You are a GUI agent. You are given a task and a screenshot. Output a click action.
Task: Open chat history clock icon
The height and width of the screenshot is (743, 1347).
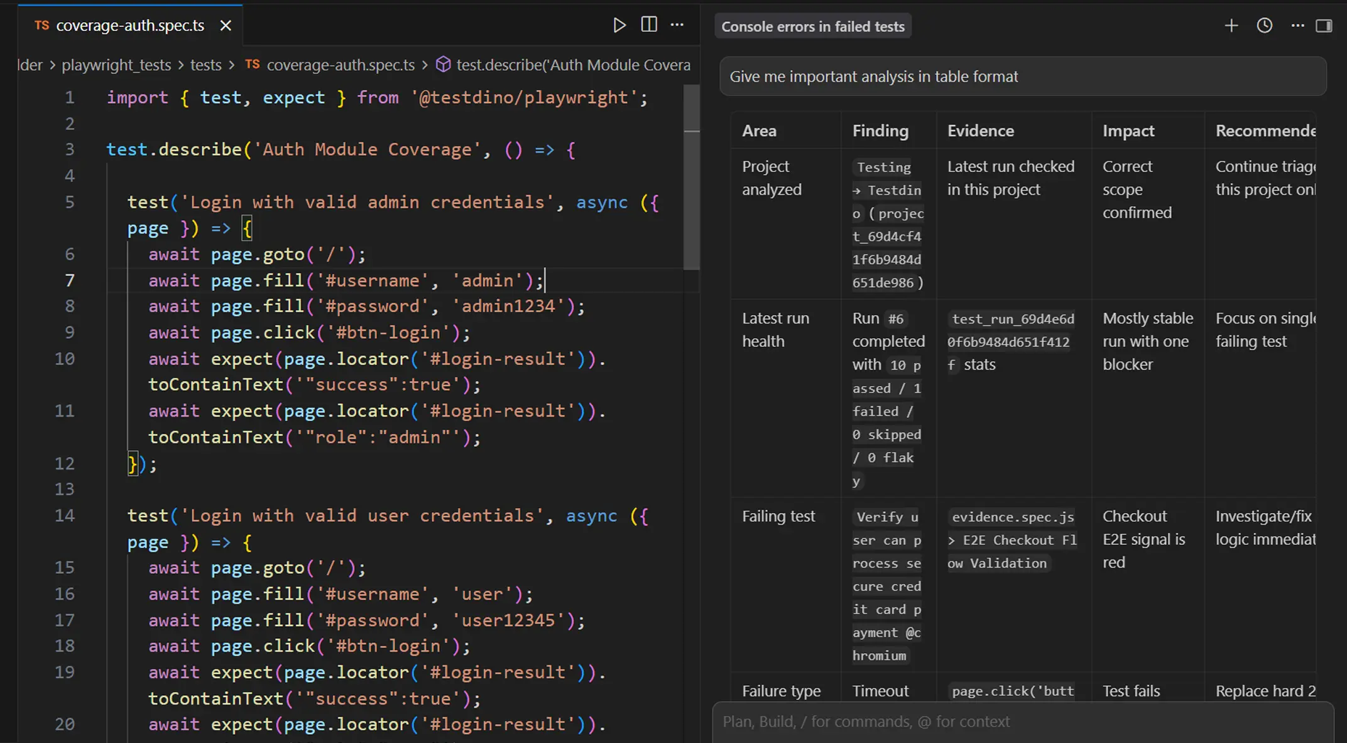pyautogui.click(x=1264, y=26)
